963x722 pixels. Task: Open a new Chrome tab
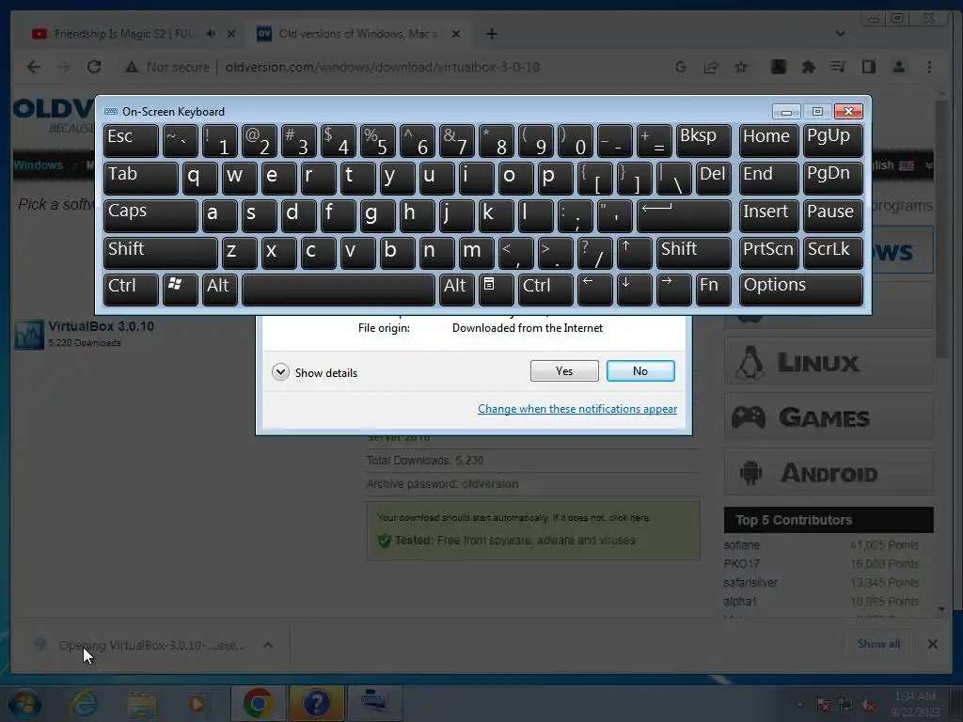[x=492, y=34]
